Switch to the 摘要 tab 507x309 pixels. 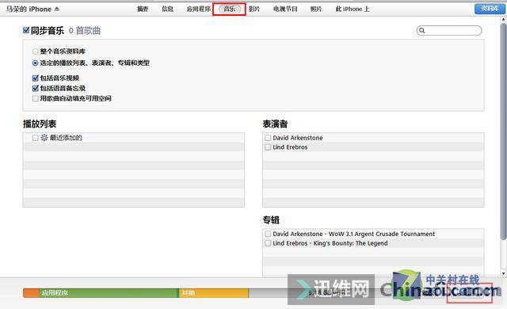click(x=143, y=9)
